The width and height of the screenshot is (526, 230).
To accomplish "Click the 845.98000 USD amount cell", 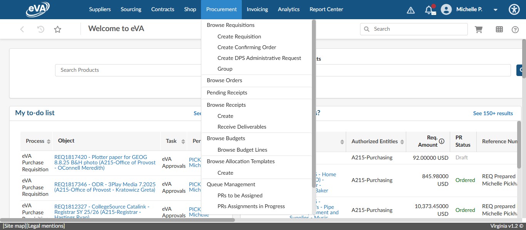I will coord(435,180).
